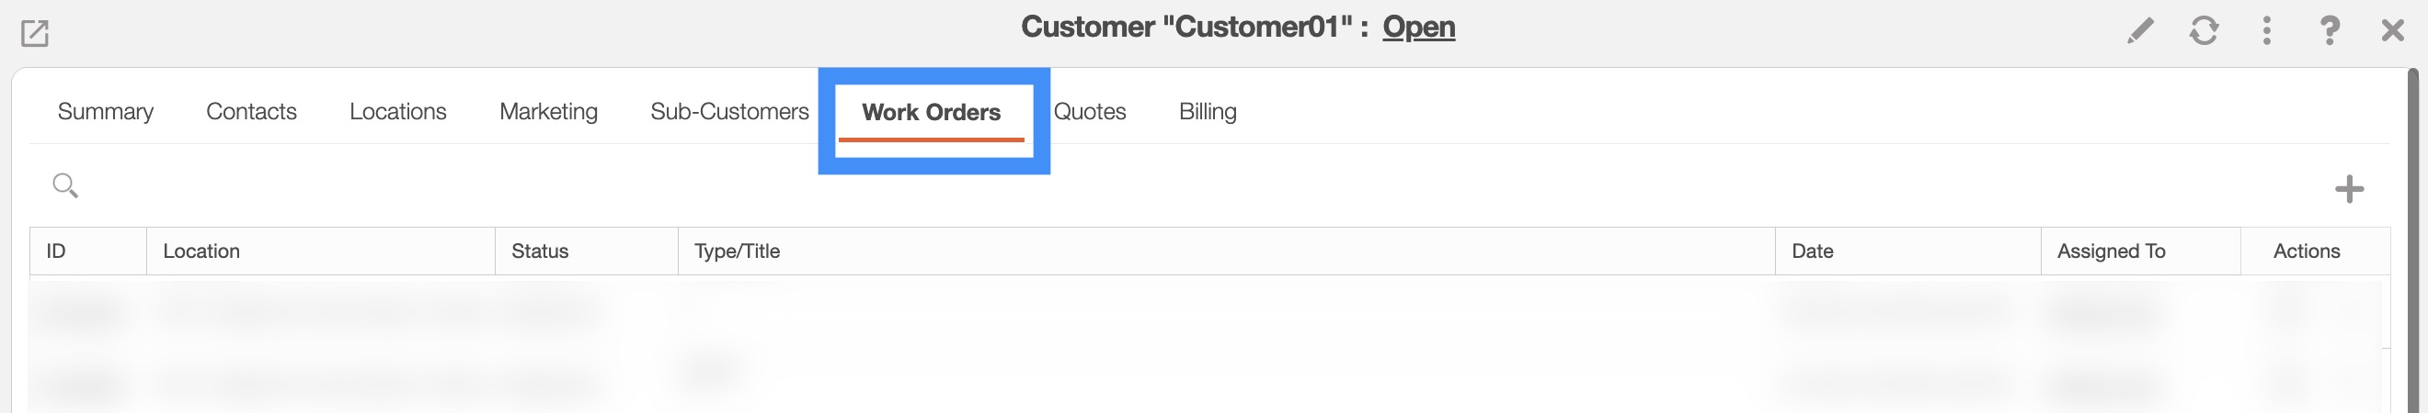Viewport: 2428px width, 413px height.
Task: Switch to the Summary tab
Action: [x=106, y=112]
